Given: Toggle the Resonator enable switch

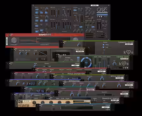Looking at the screenshot, I should (x=10, y=81).
